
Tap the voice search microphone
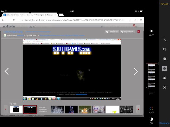click(x=135, y=20)
